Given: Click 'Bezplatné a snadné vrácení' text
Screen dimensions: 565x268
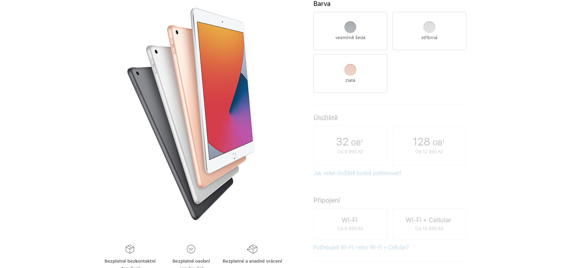Looking at the screenshot, I should click(x=252, y=261).
